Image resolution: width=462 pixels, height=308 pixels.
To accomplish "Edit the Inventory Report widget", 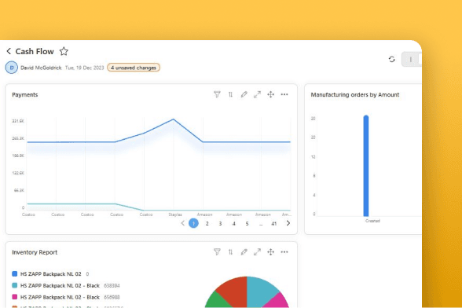I will (244, 252).
